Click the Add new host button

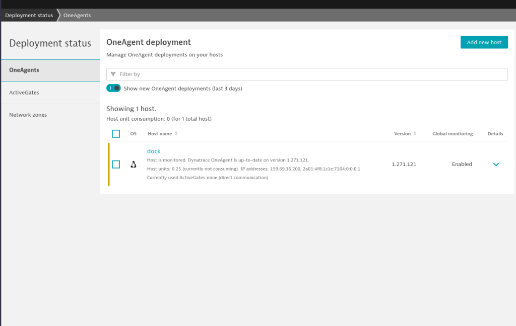[x=484, y=42]
